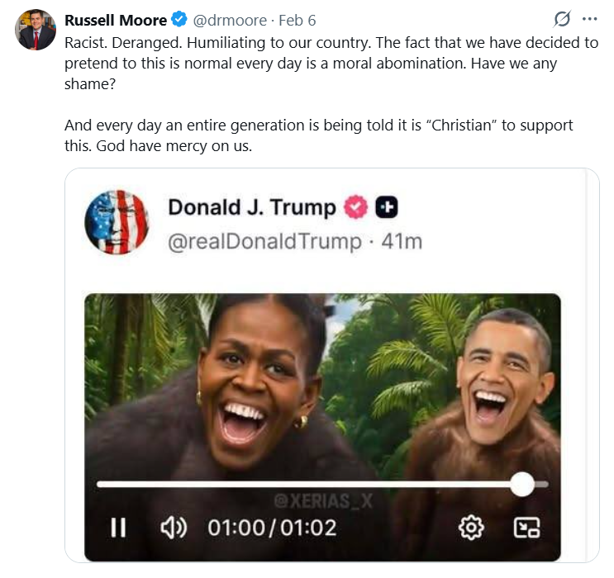Open Russell Moore's profile avatar
The height and width of the screenshot is (578, 614).
pyautogui.click(x=36, y=31)
